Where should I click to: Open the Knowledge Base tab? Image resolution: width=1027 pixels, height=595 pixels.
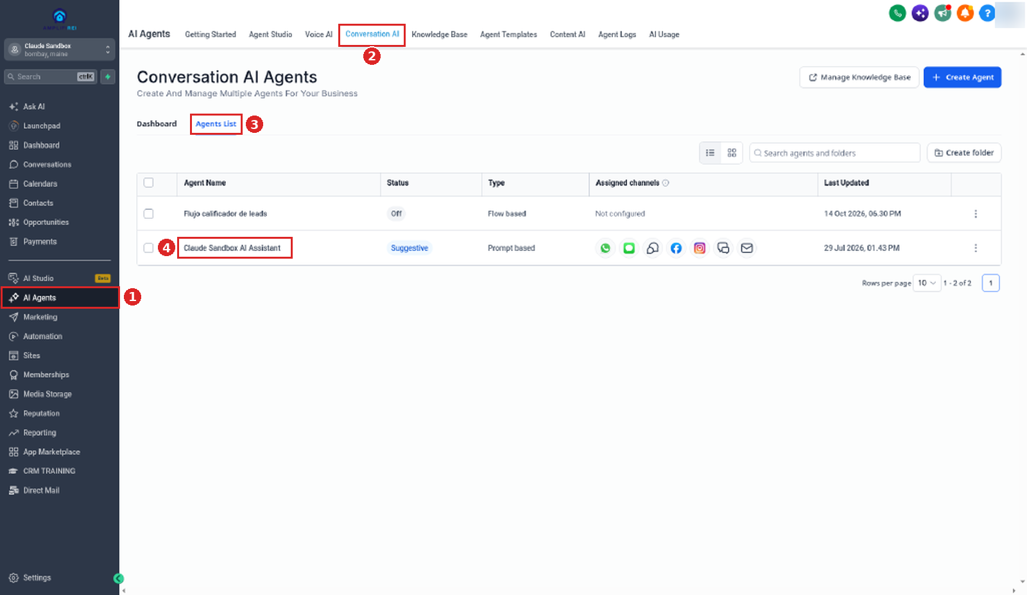(x=440, y=35)
